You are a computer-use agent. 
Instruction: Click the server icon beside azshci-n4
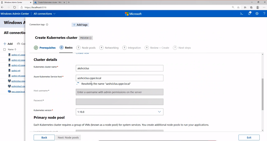pyautogui.click(x=9, y=70)
